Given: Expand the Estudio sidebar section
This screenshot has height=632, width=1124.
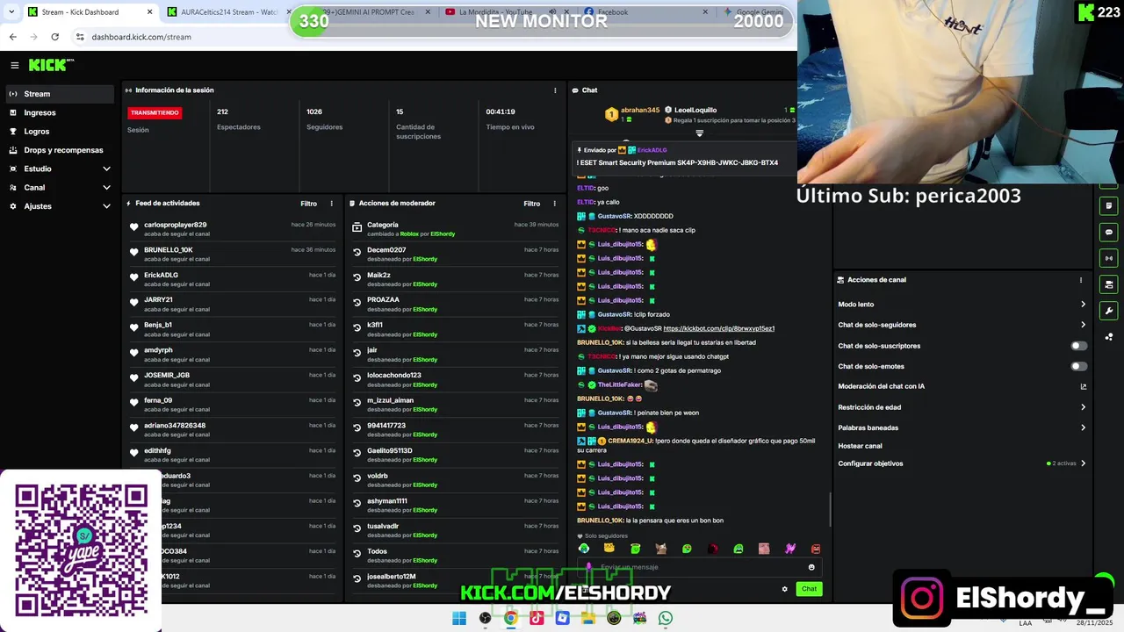Looking at the screenshot, I should 106,169.
